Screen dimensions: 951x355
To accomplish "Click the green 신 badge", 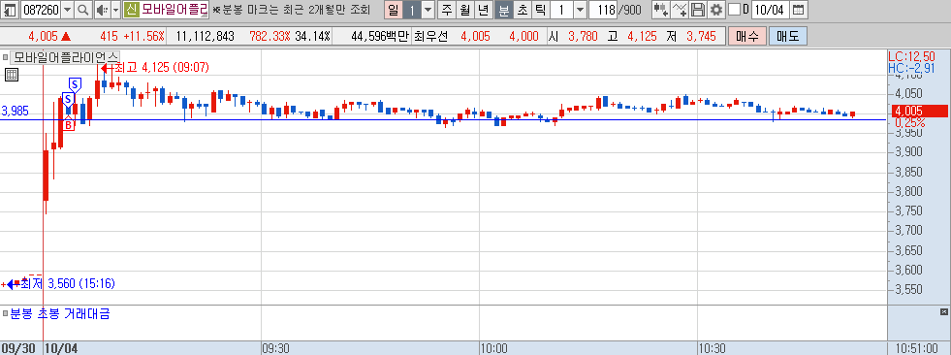I will [x=131, y=9].
